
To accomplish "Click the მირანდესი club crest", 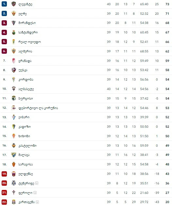I will pos(14,23).
